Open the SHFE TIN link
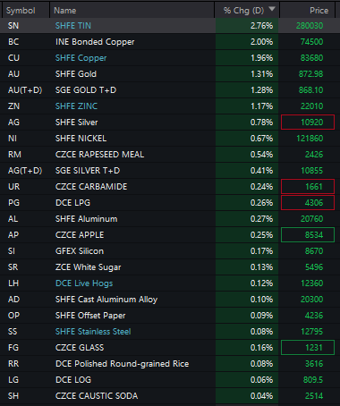The height and width of the screenshot is (406, 340). (73, 26)
